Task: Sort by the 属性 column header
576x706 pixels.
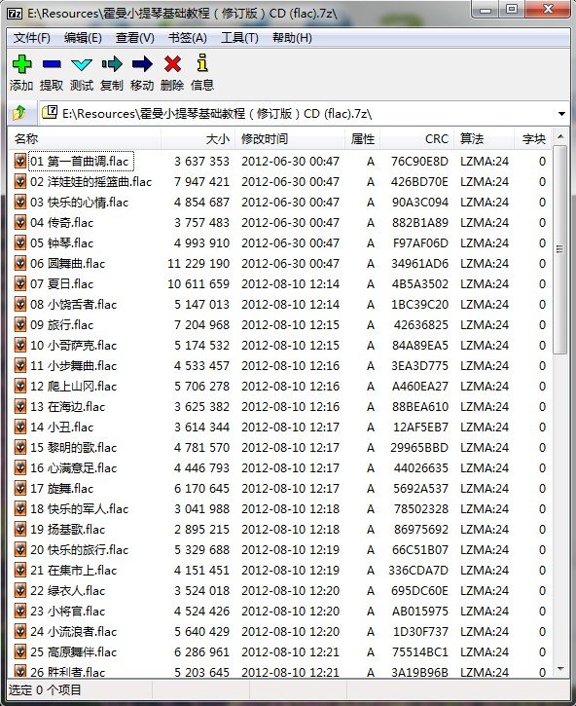Action: 363,138
